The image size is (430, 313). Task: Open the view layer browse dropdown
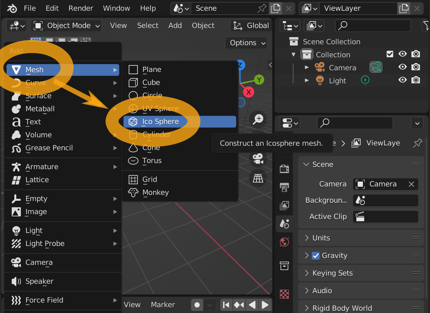point(309,8)
